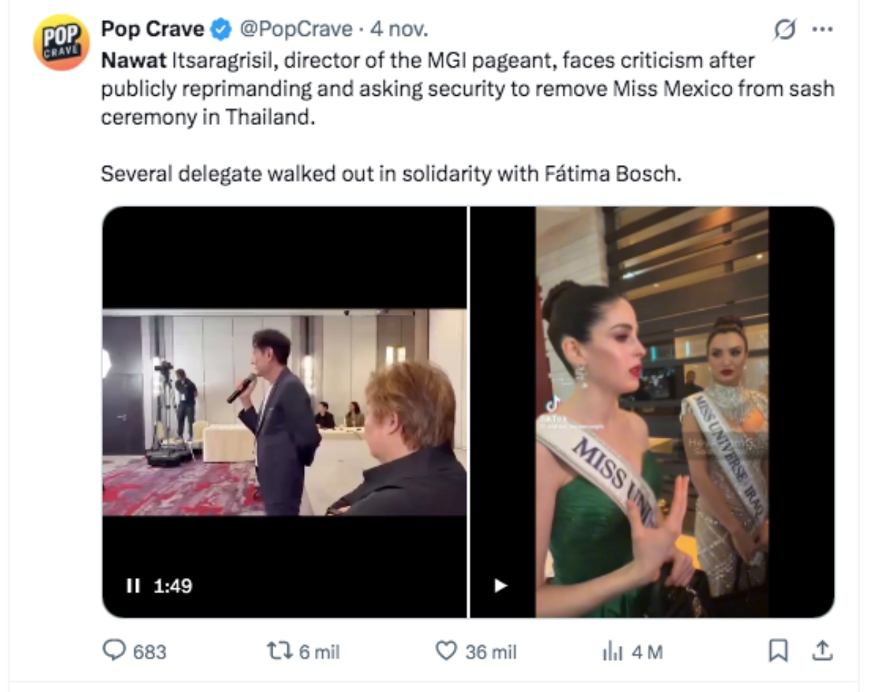The width and height of the screenshot is (877, 692).
Task: Play the right Miss Universe video
Action: click(x=501, y=585)
